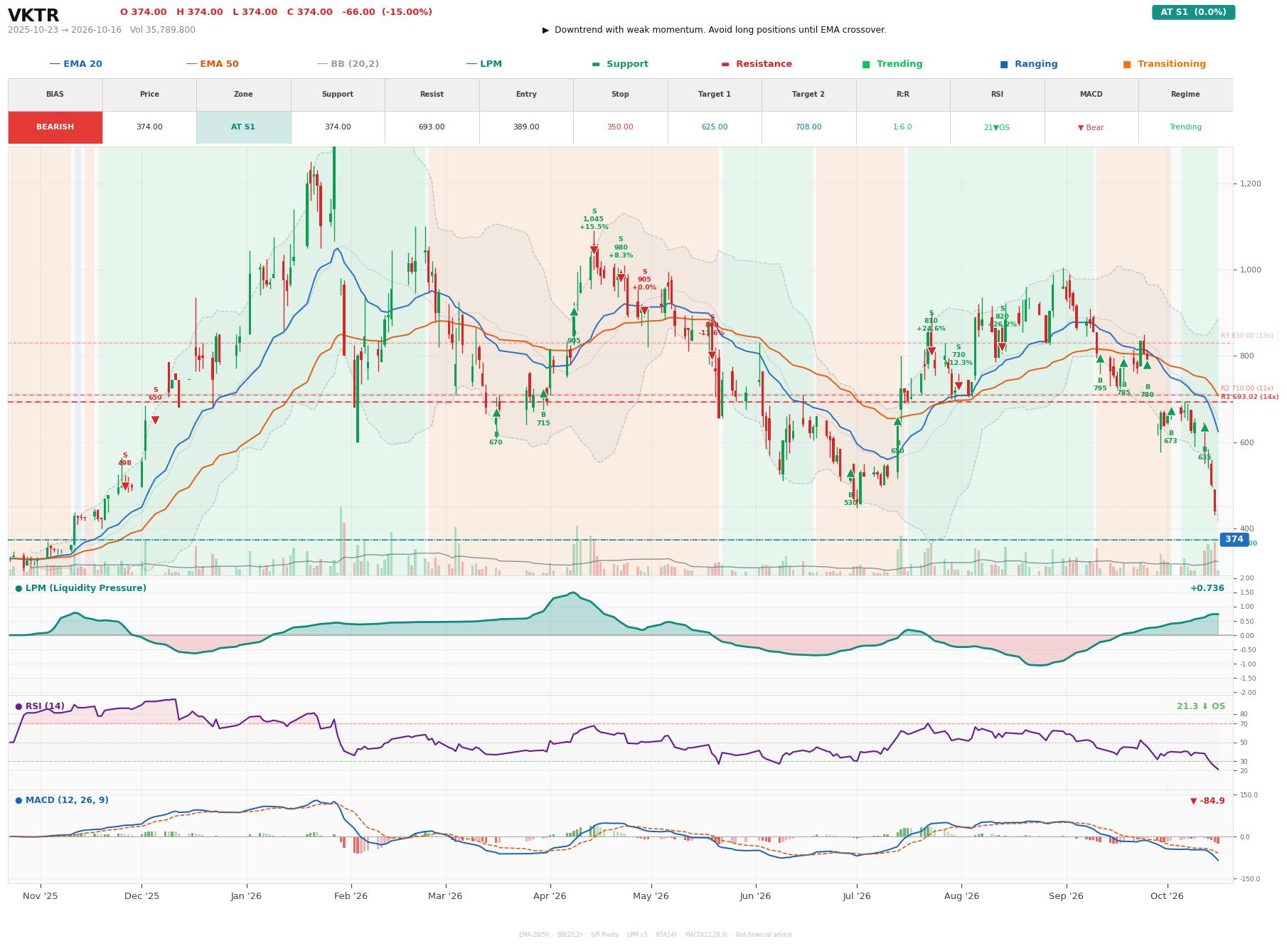Screen dimensions: 1287x946
Task: Click the Support legend entry
Action: [x=619, y=64]
